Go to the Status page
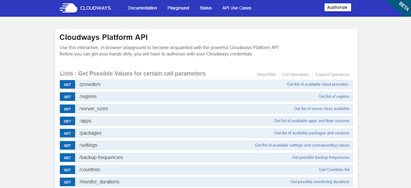This screenshot has height=188, width=411. click(x=205, y=8)
